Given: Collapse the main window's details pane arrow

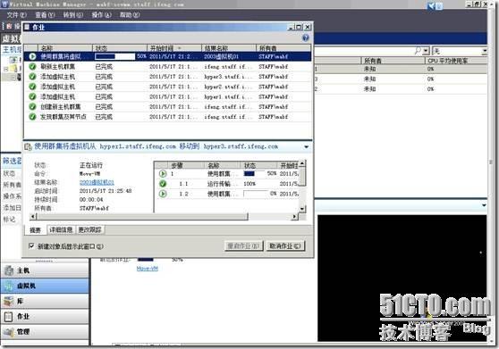Looking at the screenshot, I should 484,205.
